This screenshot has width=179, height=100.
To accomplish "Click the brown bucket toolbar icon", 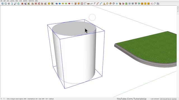I will point(120,4).
